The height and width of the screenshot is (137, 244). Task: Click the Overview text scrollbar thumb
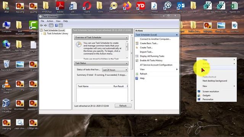tap(127, 46)
